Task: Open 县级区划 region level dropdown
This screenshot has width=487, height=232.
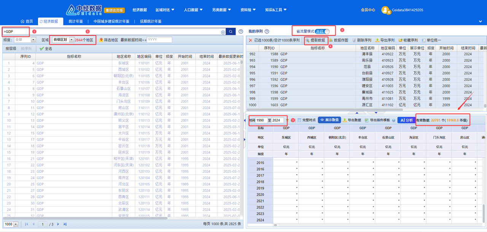Action: coord(71,40)
